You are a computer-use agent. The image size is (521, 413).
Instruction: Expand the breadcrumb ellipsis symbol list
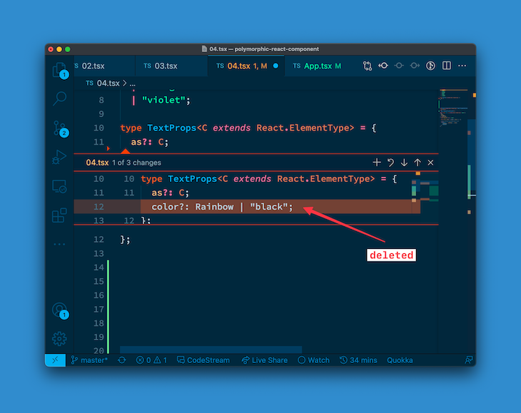(x=133, y=83)
